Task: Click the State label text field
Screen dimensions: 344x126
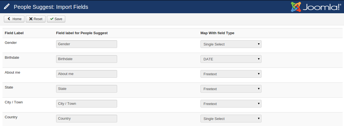Action: [86, 89]
